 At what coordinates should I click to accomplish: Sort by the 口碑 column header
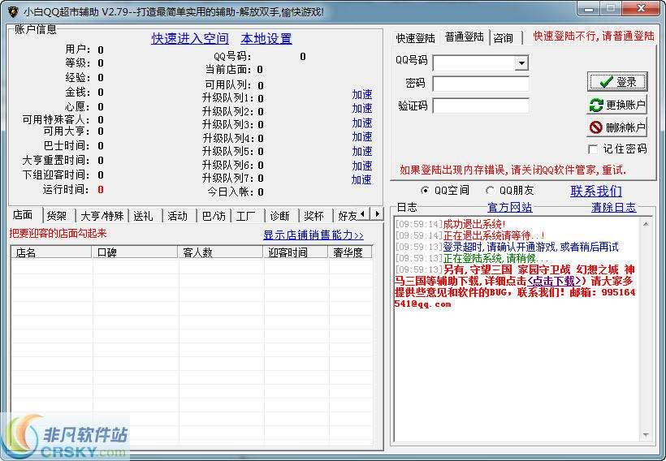(x=135, y=252)
